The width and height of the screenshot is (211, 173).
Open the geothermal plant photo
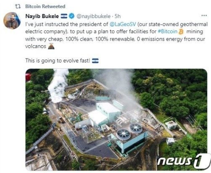pos(116,119)
